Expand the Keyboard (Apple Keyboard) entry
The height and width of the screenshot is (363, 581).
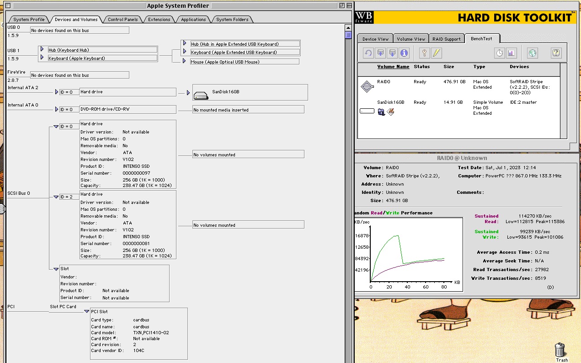(42, 58)
